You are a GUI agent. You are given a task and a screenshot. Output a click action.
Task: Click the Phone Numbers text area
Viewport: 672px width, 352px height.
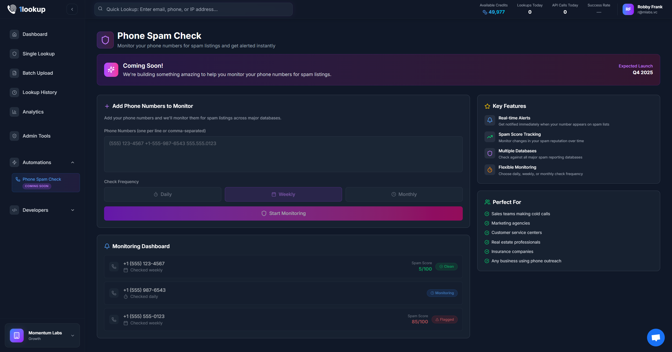(x=283, y=154)
